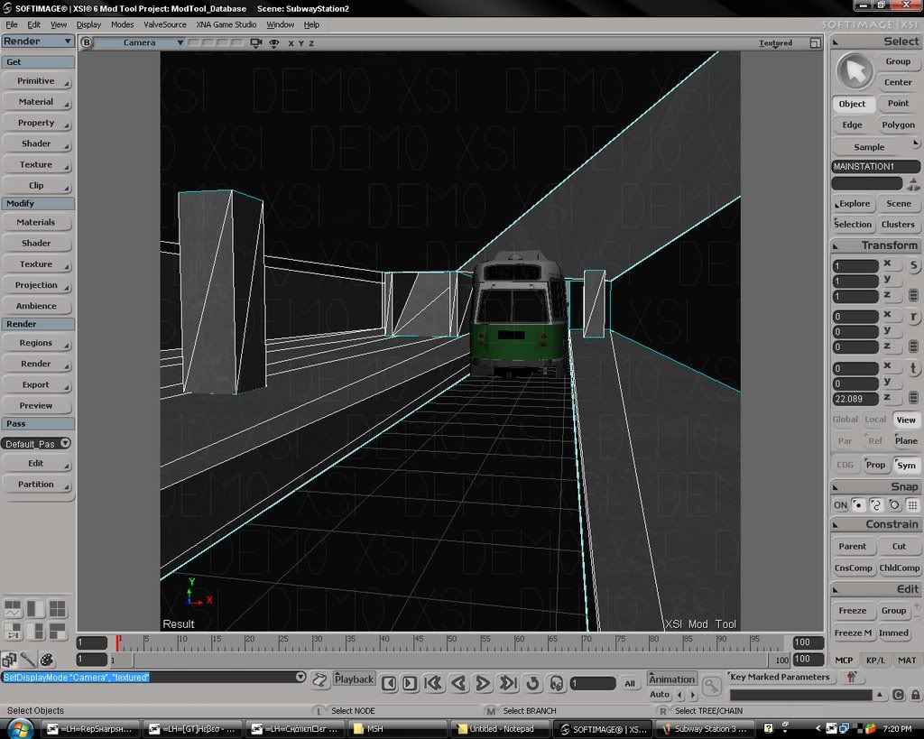Toggle Snap ON button
Viewport: 924px width, 739px height.
tap(840, 505)
